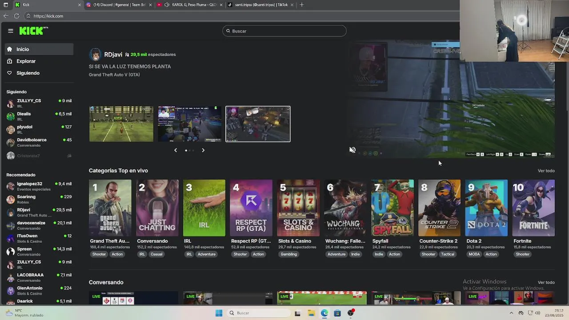Open Slots & Casino category card
Image resolution: width=569 pixels, height=320 pixels.
pyautogui.click(x=298, y=208)
